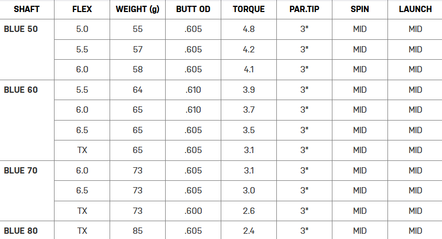The image size is (442, 239).
Task: Select the 4.8 torque value cell
Action: 249,29
